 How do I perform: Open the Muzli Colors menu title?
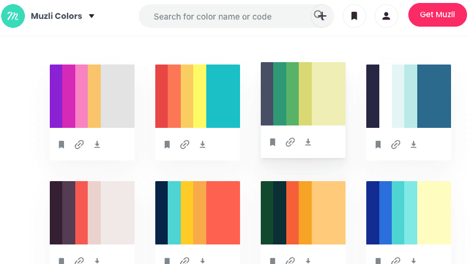pos(56,16)
